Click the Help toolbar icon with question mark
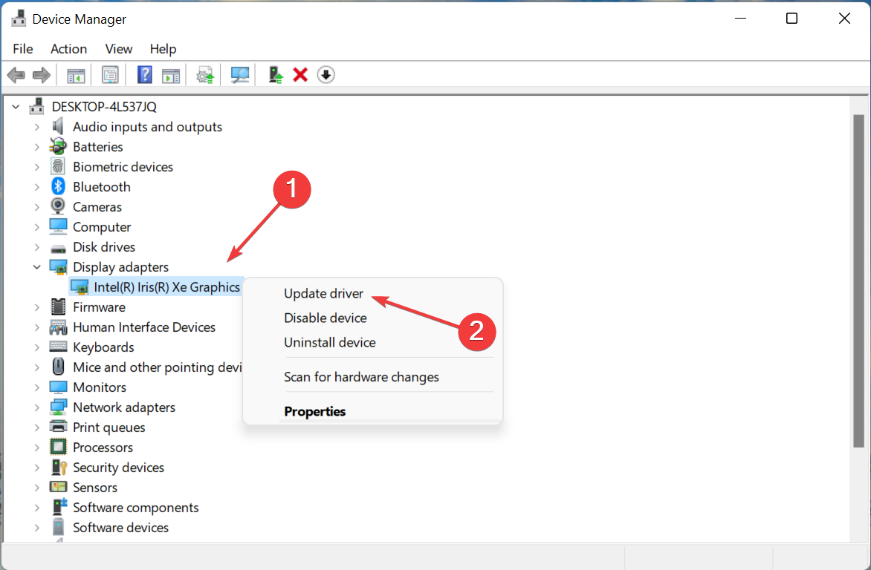Image resolution: width=871 pixels, height=570 pixels. 145,75
